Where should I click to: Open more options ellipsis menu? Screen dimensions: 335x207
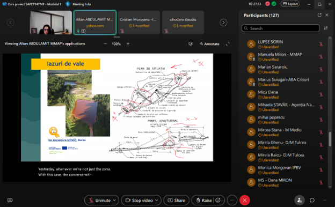click(x=232, y=200)
